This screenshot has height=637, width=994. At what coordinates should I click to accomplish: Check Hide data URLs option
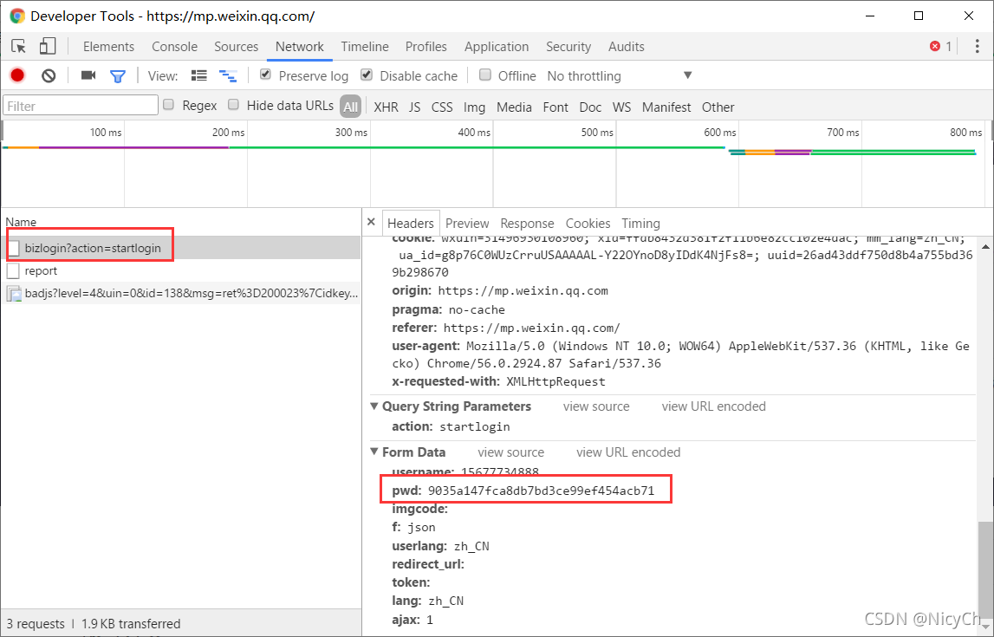[x=233, y=105]
